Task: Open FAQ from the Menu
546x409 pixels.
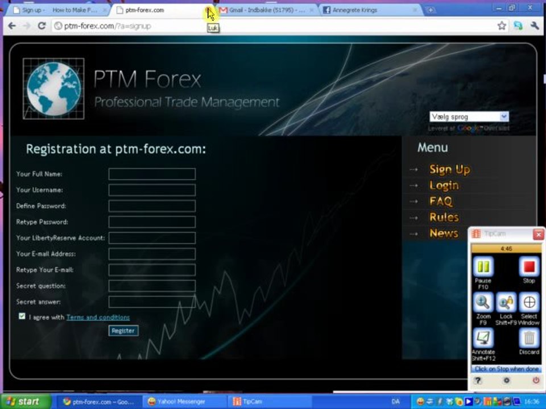Action: coord(441,201)
